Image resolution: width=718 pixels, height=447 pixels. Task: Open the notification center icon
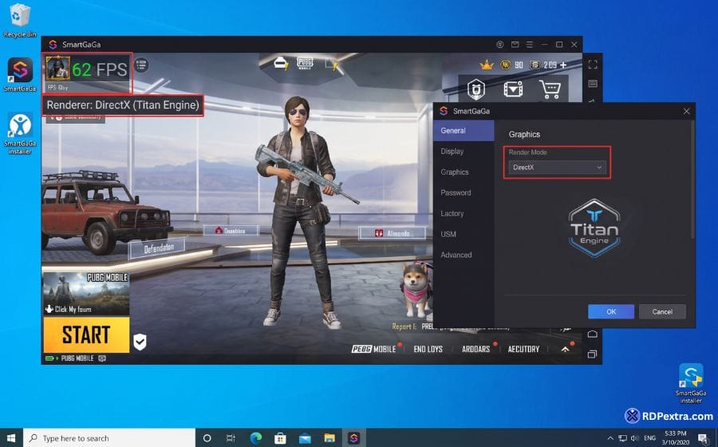704,438
